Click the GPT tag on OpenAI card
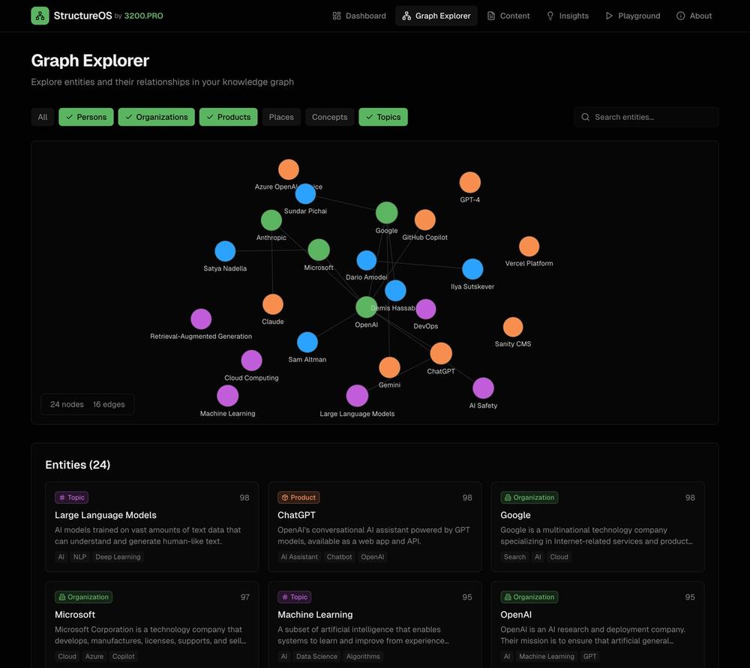Viewport: 750px width, 668px height. point(589,656)
